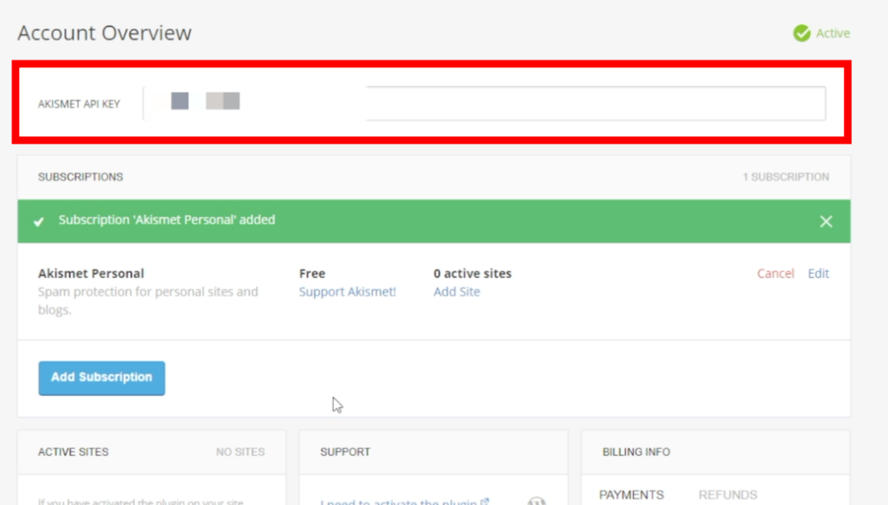Open the 'I need to activate the plugin' link
The height and width of the screenshot is (505, 888).
click(404, 501)
